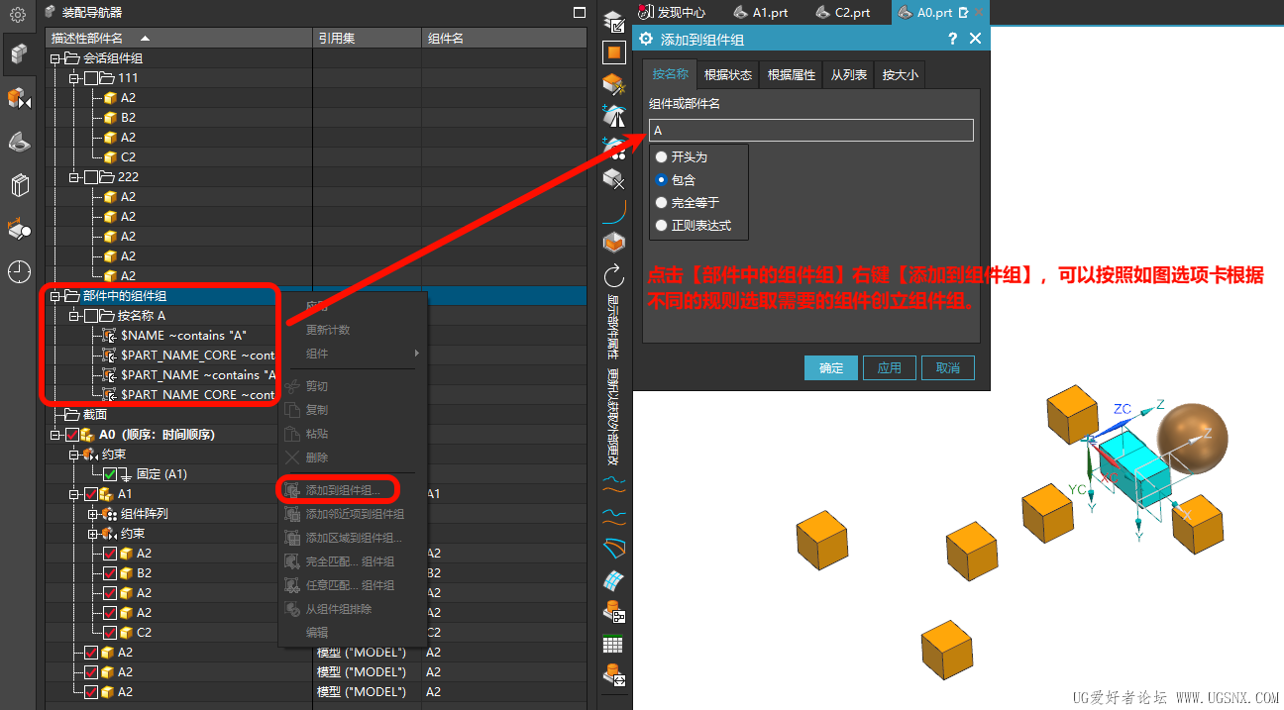Click the 组件或部件名 input field
The image size is (1284, 710).
pyautogui.click(x=811, y=130)
